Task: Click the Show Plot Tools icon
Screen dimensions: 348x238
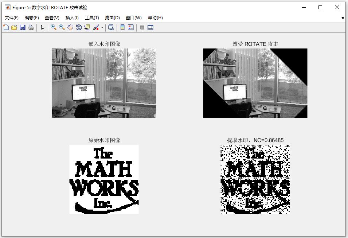Action: pos(150,28)
